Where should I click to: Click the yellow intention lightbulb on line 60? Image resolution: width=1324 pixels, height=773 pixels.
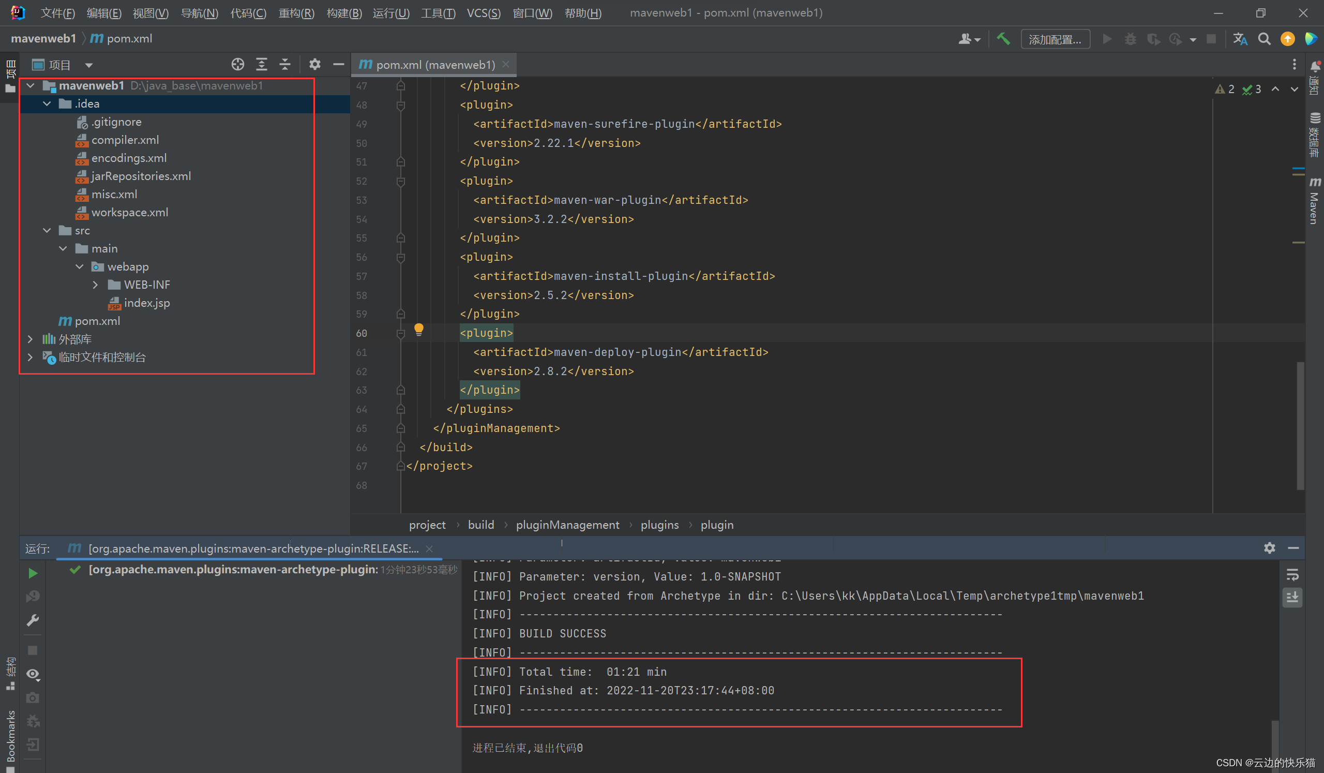click(x=419, y=330)
